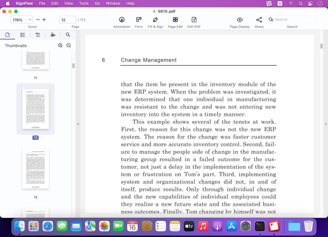Open the SignFlow File menu
Image resolution: width=328 pixels, height=237 pixels.
coord(42,4)
